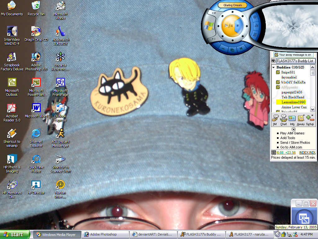
Task: Select the HP Memories Disc icon
Action: pos(12,189)
